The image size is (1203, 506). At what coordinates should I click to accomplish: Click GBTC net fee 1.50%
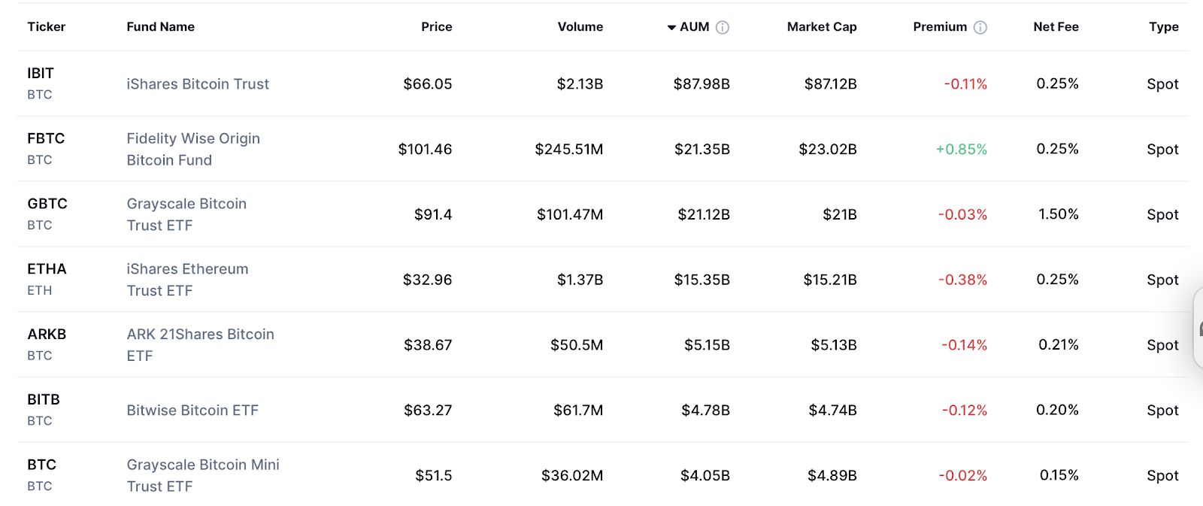pos(1059,214)
